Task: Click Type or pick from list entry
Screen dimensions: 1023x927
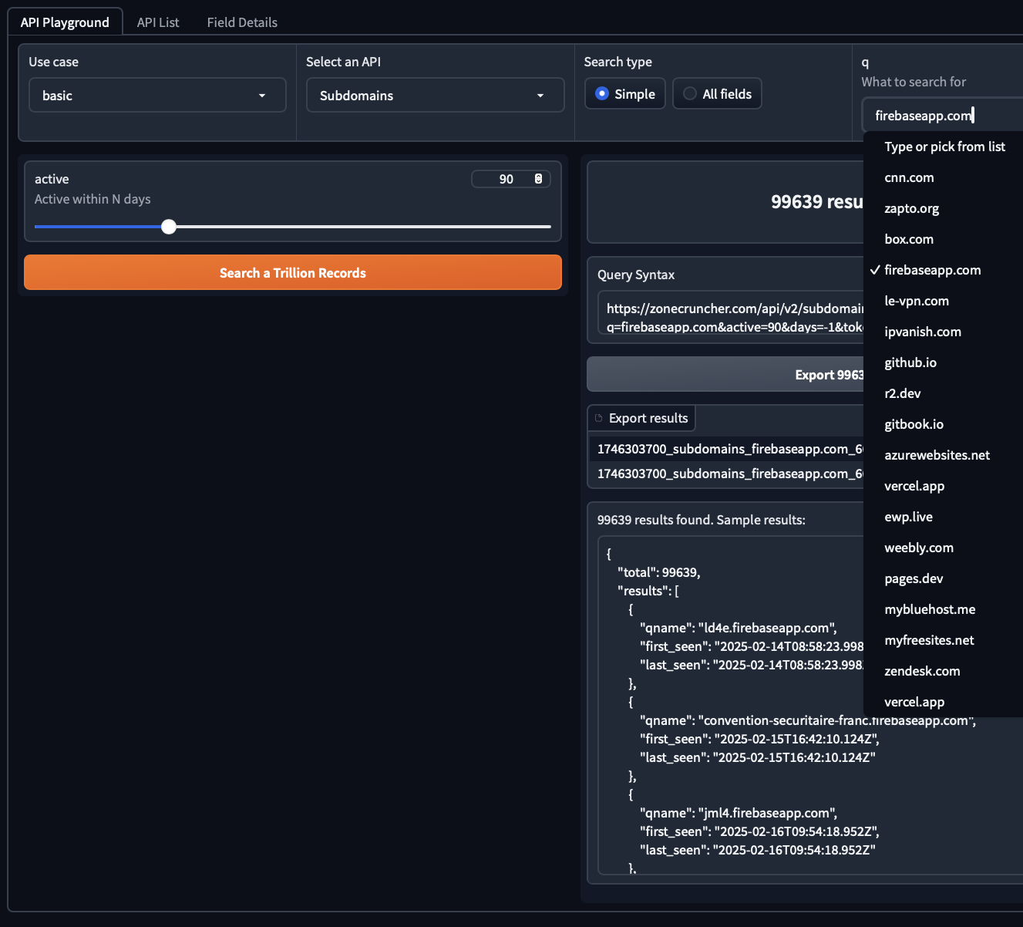Action: [943, 147]
